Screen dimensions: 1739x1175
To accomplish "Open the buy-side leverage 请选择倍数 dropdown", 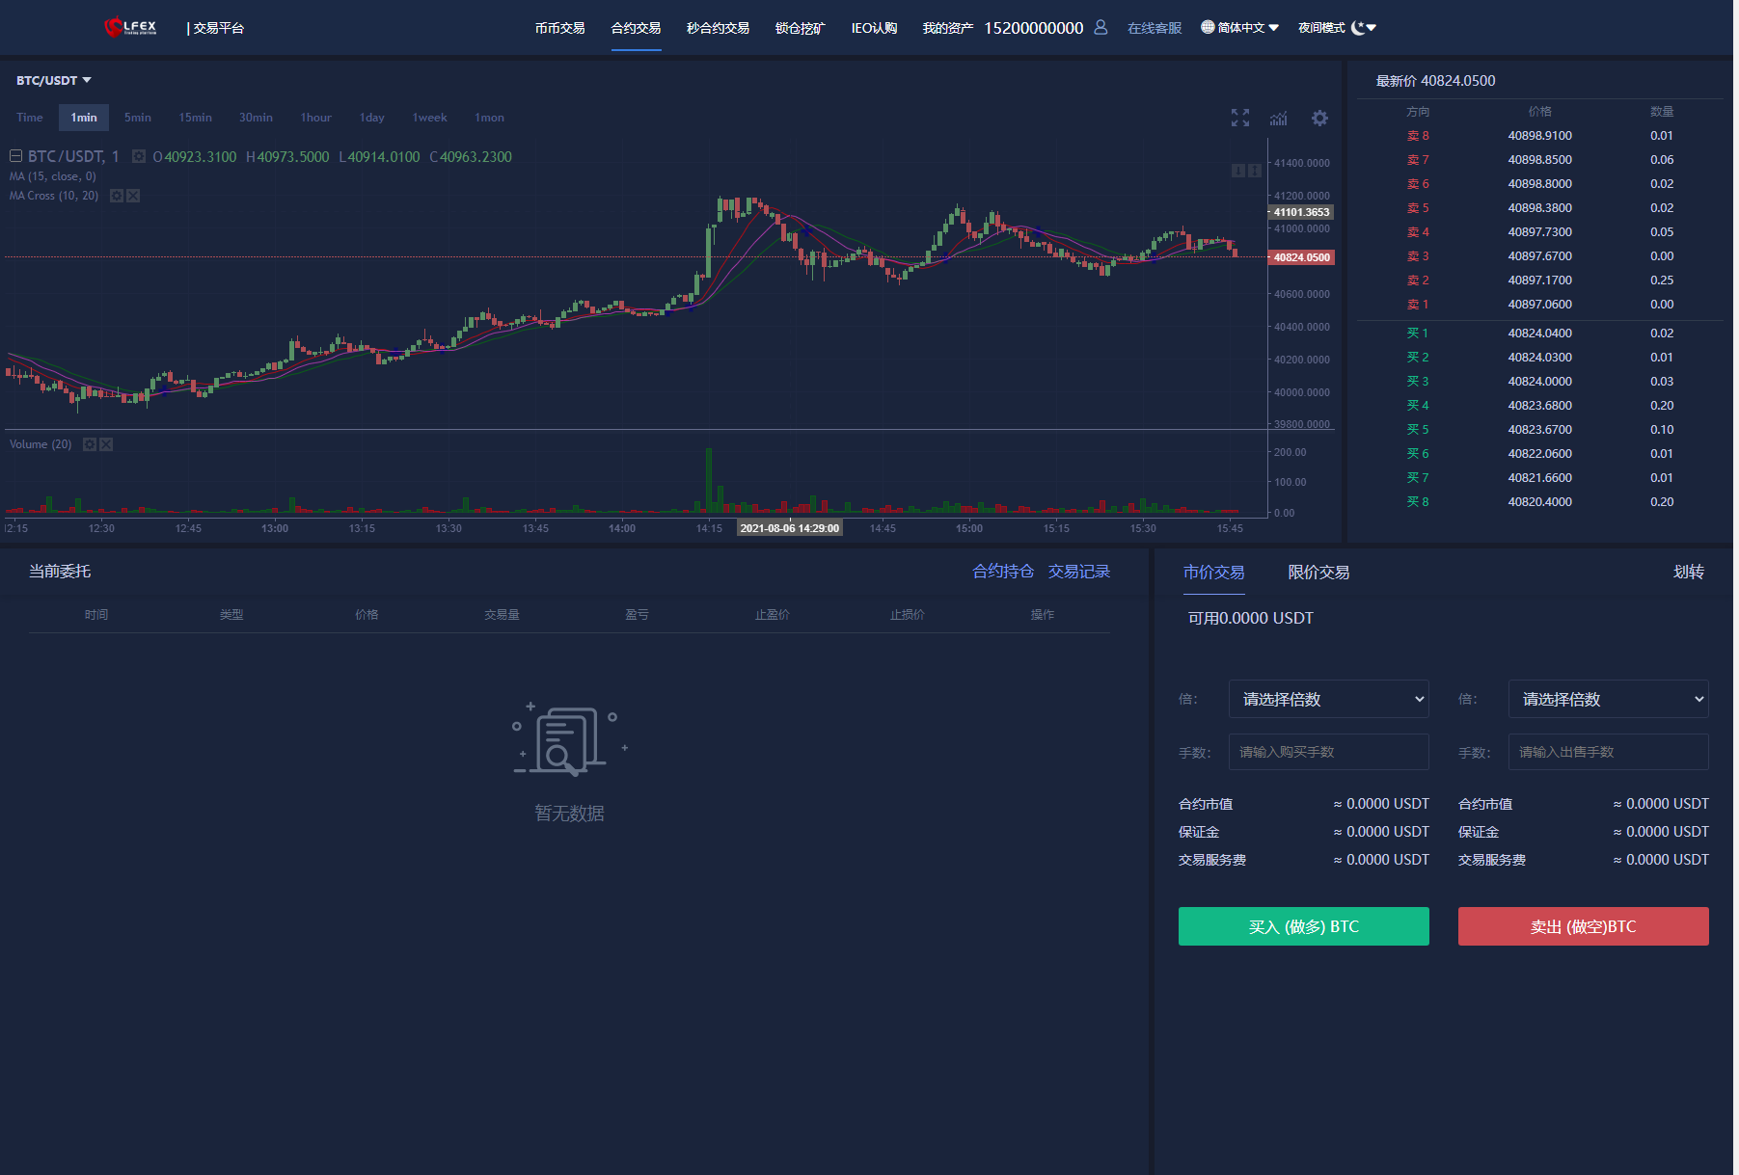I will (1328, 699).
